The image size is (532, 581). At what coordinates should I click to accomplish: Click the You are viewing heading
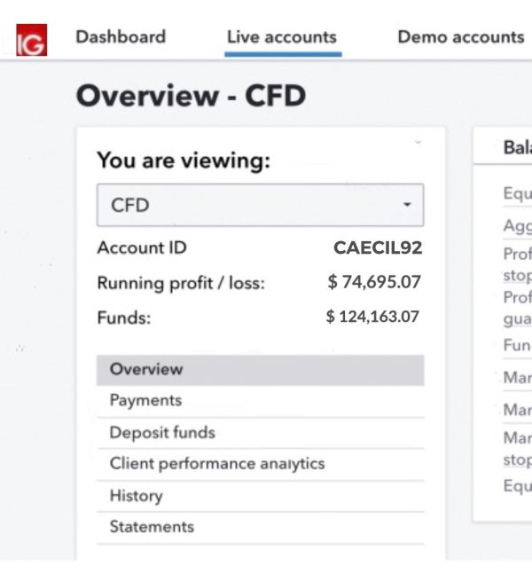coord(184,161)
